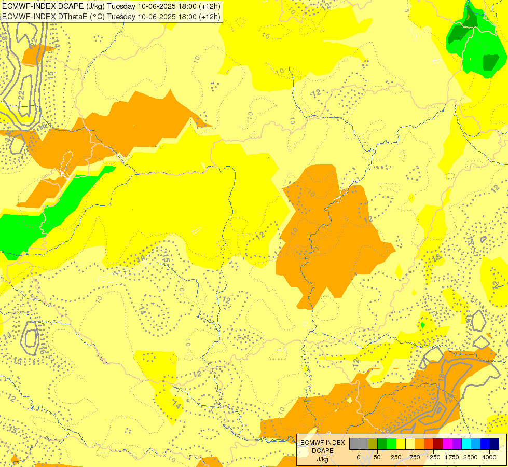Click the orange legend swatch

(x=420, y=444)
